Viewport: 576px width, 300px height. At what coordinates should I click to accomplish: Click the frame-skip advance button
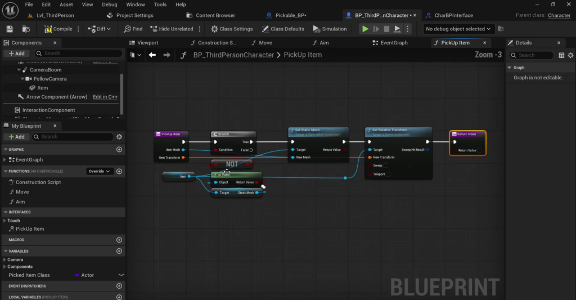coord(376,29)
